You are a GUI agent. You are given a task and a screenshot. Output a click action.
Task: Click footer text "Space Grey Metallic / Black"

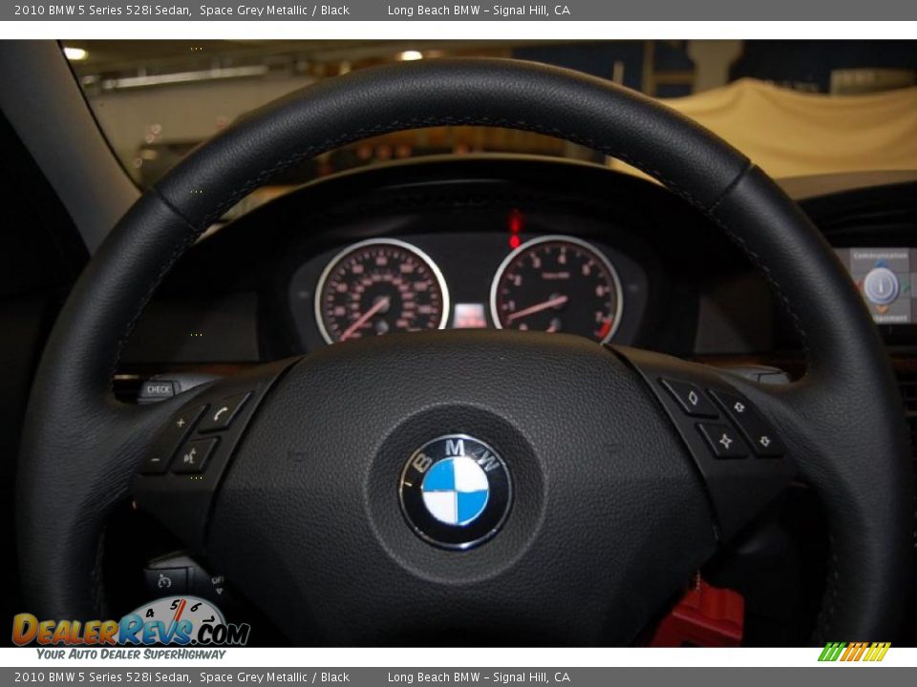pos(274,677)
